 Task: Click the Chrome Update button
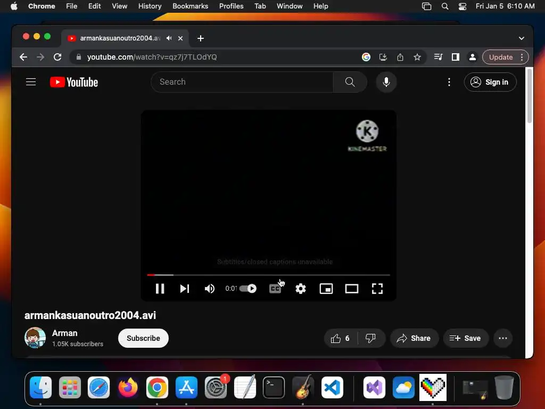500,57
